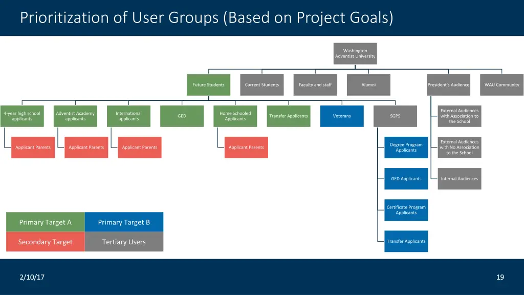Click the Home Schooled Applicants box

click(235, 116)
